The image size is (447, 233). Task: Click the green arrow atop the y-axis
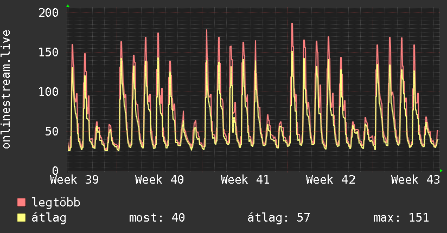[68, 6]
